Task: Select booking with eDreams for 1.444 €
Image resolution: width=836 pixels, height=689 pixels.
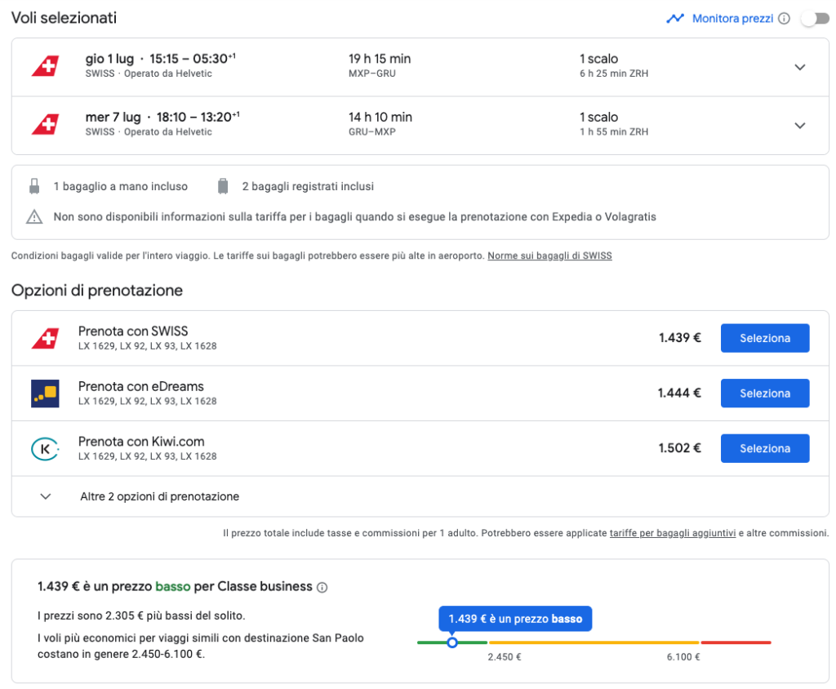Action: 765,393
